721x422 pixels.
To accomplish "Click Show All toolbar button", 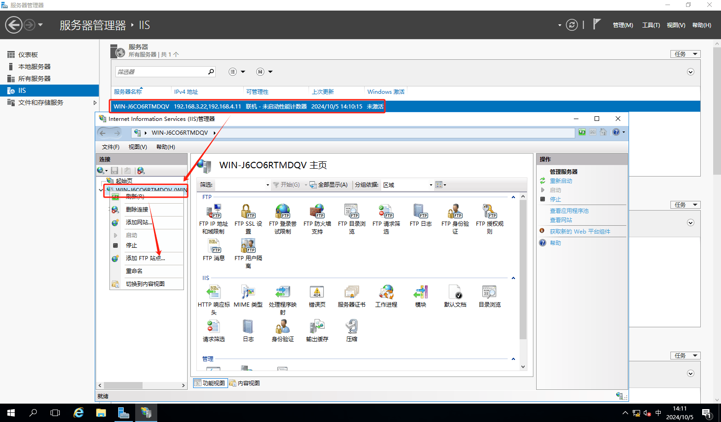I will tap(329, 185).
